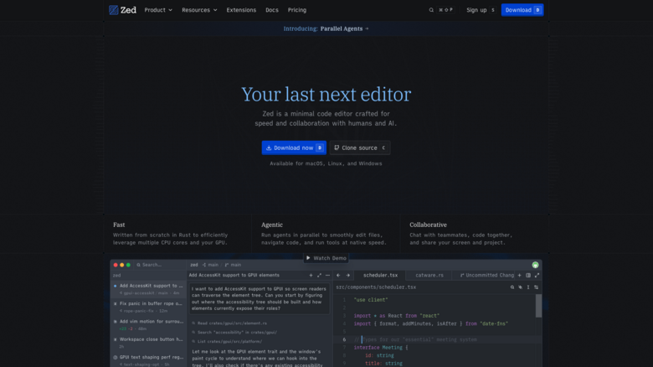Select the 'Workspace close button h...' thread
This screenshot has width=653, height=367.
click(149, 343)
